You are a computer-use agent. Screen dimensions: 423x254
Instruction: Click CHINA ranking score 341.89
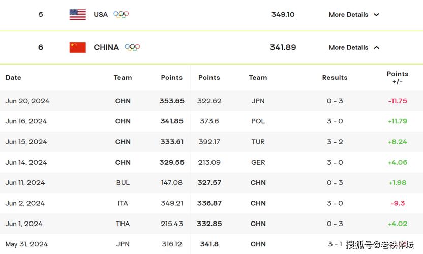pyautogui.click(x=283, y=47)
